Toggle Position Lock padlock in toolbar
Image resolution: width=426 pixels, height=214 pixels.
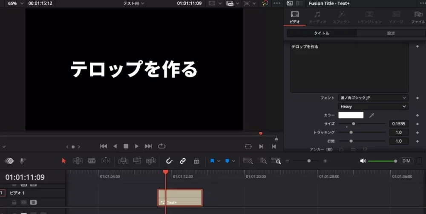click(196, 161)
